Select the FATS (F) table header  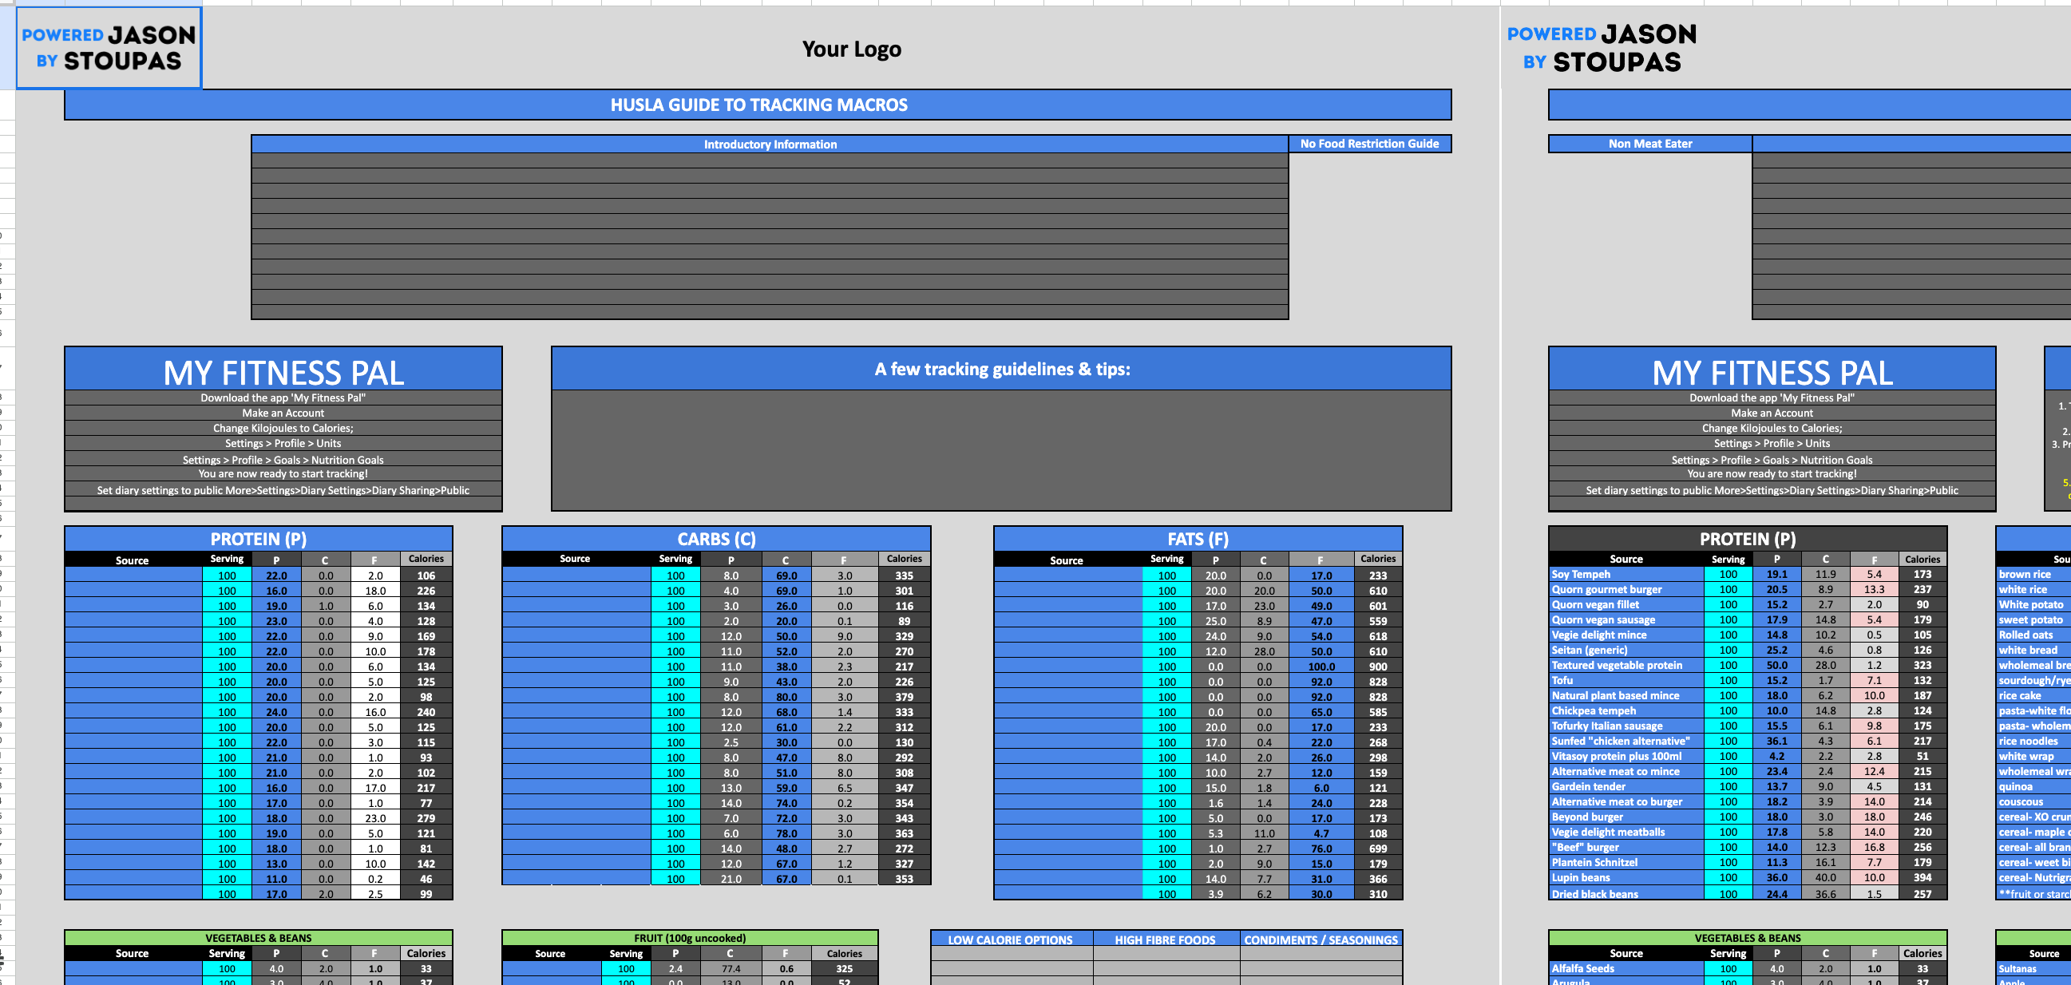coord(1196,539)
